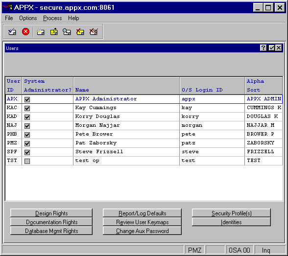Click the Design Rights button
This screenshot has height=256, width=288.
(51, 213)
